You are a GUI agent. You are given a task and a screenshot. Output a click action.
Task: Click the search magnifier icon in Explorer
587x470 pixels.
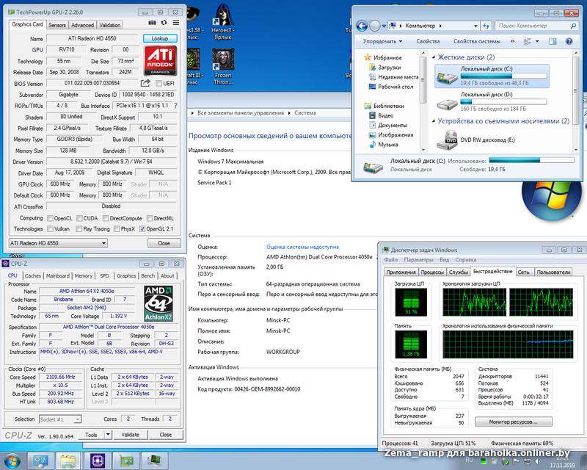[x=573, y=26]
